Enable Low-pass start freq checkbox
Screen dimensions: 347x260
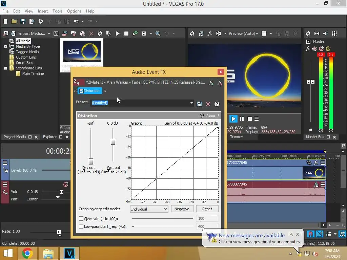[x=81, y=226]
